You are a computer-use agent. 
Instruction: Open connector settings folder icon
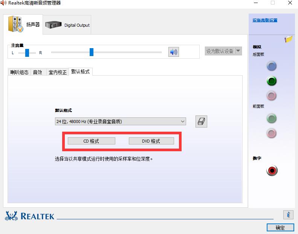coord(288,39)
